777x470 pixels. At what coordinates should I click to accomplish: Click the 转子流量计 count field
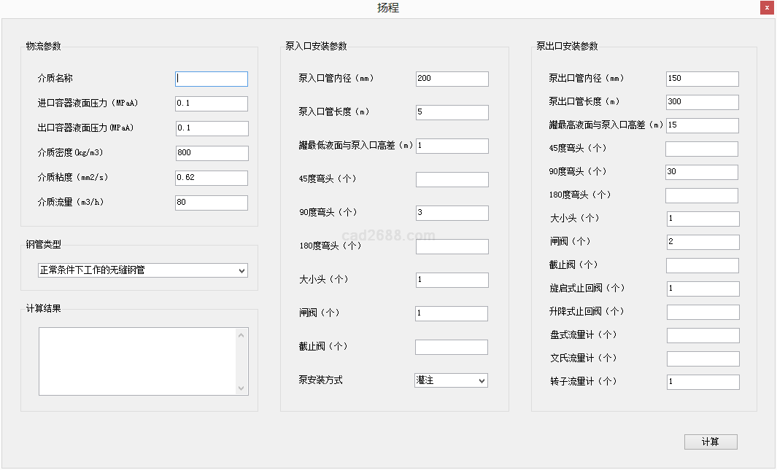(x=703, y=382)
